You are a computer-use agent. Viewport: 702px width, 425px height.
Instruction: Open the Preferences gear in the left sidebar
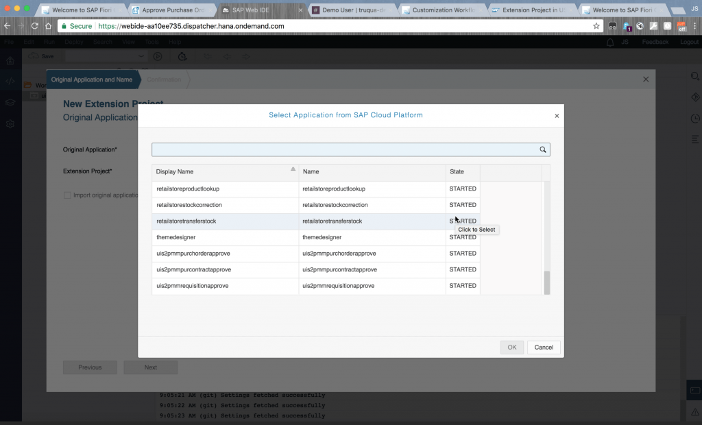point(10,124)
